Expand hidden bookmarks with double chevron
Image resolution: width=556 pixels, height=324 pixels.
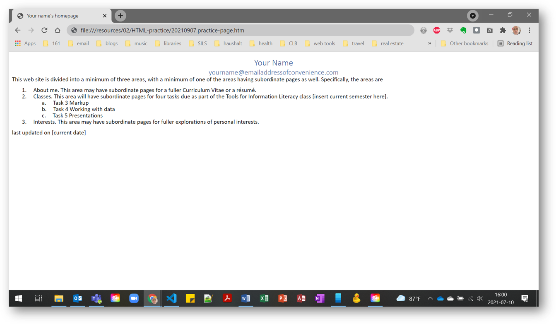[x=429, y=43]
